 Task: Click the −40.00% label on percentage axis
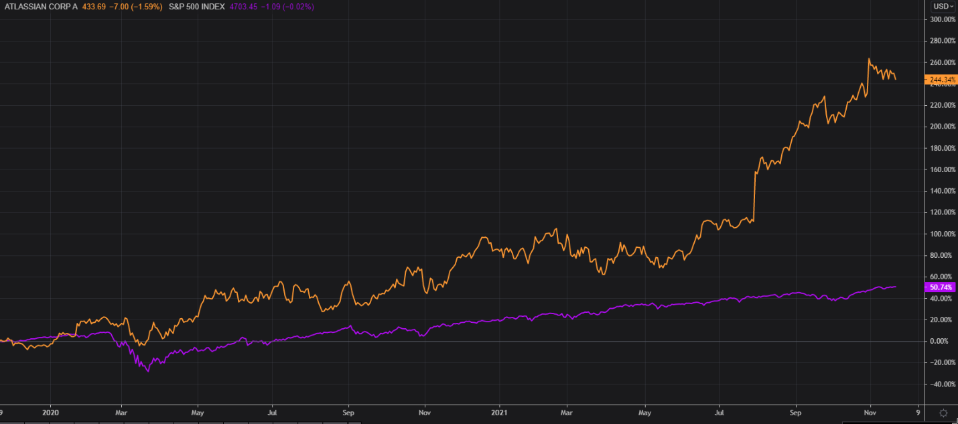941,384
